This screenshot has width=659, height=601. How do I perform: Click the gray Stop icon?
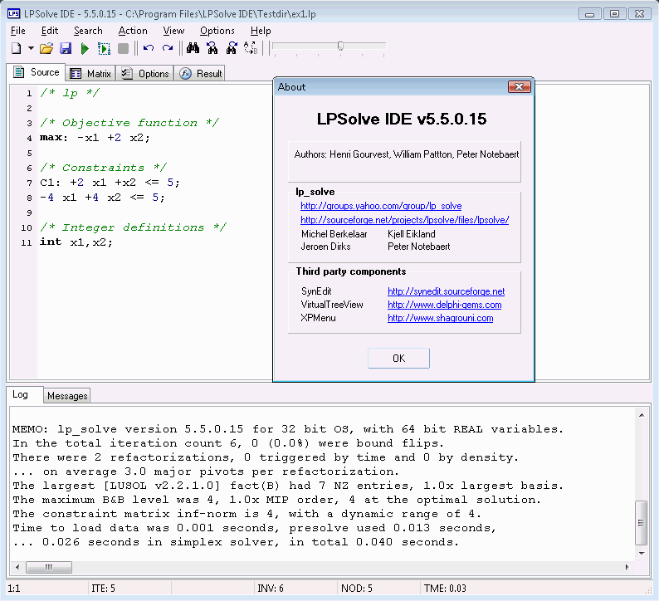pyautogui.click(x=123, y=49)
